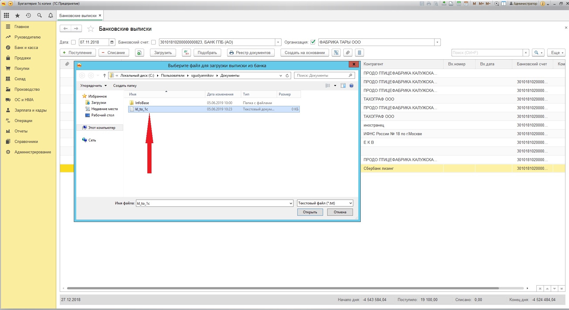Viewport: 569px width, 310px height.
Task: Open Favorites star in the top panel
Action: click(x=17, y=16)
